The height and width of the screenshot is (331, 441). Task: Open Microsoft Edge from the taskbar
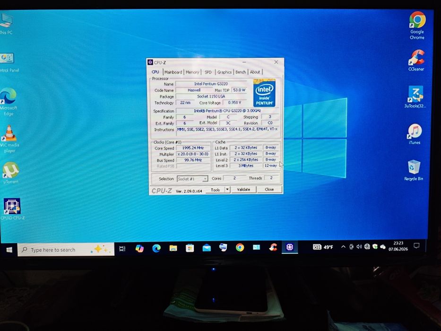(x=156, y=248)
